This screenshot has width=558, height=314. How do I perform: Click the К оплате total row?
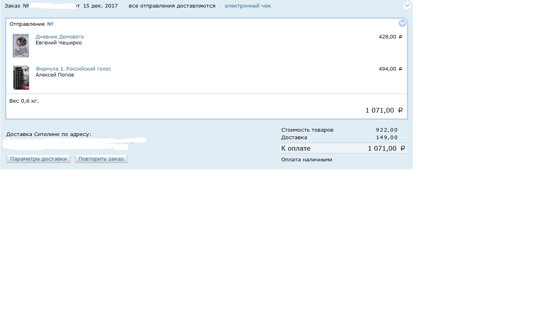(343, 148)
